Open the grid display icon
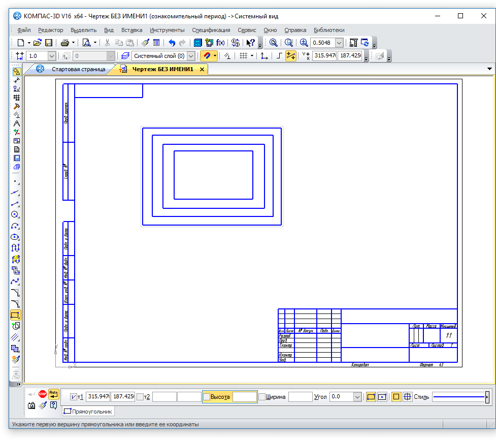This screenshot has height=440, width=496. 243,56
